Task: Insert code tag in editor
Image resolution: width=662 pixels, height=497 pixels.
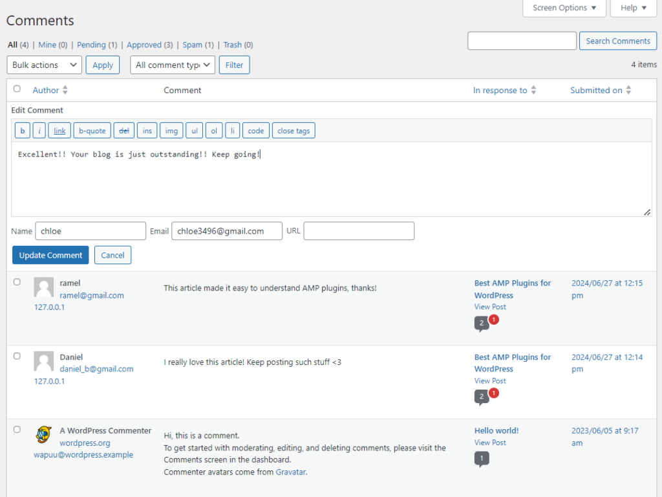Action: [x=256, y=131]
